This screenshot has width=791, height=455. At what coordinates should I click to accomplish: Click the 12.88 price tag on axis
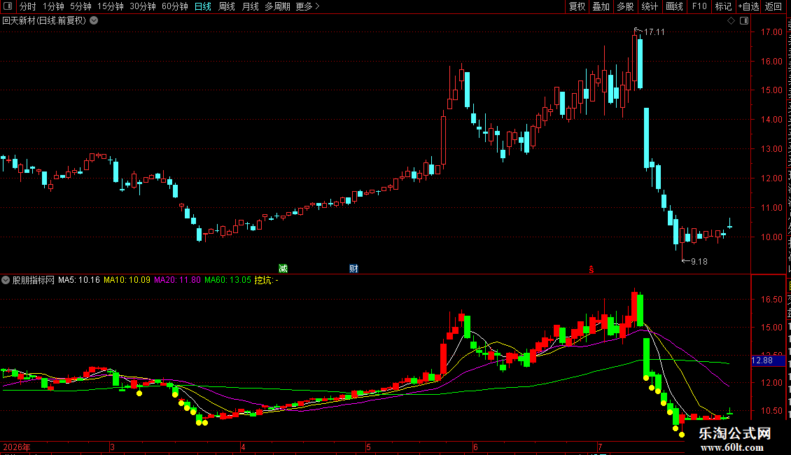click(769, 360)
